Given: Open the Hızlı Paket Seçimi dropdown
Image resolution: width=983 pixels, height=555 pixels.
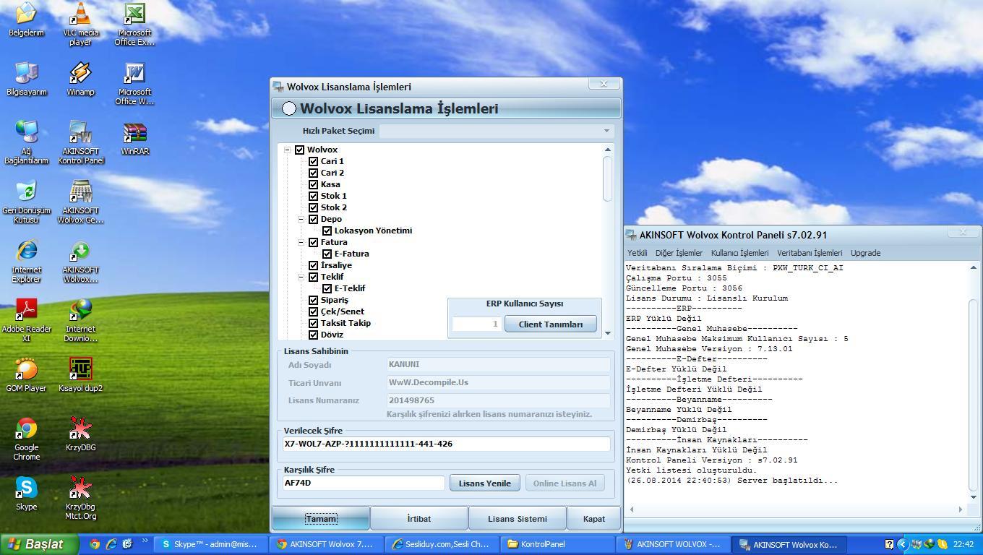Looking at the screenshot, I should (497, 131).
